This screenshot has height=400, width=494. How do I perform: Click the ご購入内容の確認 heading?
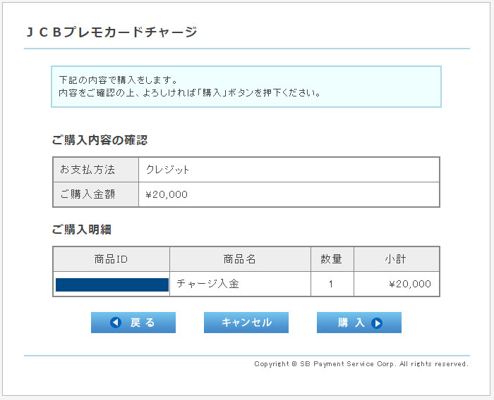point(100,140)
